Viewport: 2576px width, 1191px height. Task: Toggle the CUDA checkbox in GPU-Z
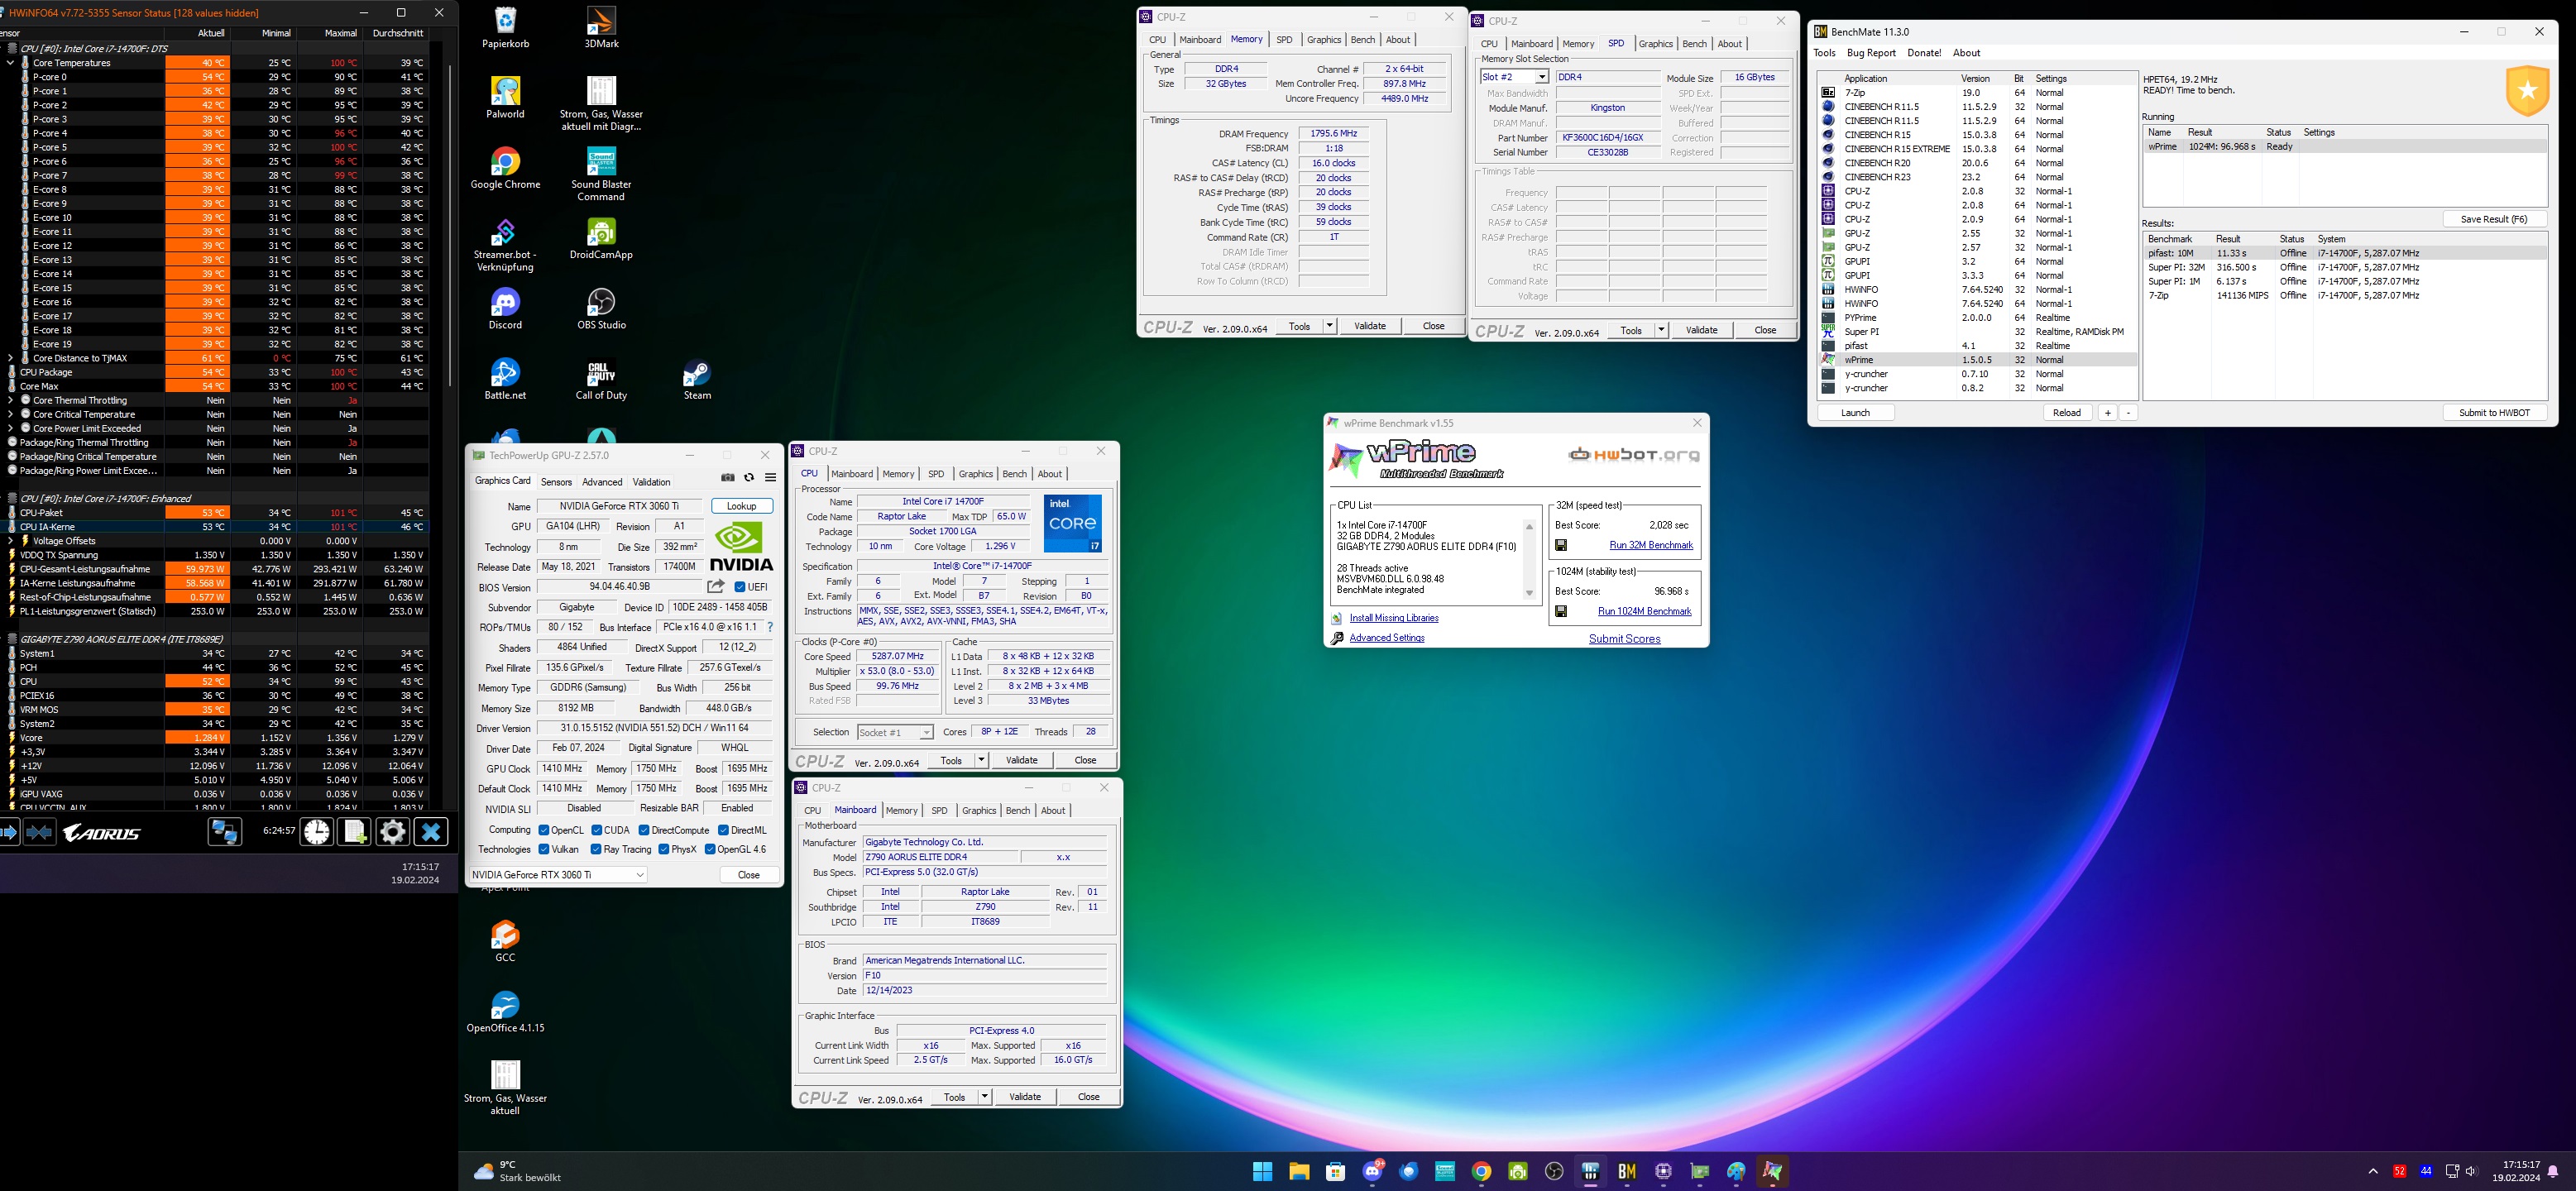pos(597,830)
